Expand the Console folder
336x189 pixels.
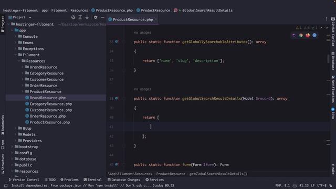point(15,36)
